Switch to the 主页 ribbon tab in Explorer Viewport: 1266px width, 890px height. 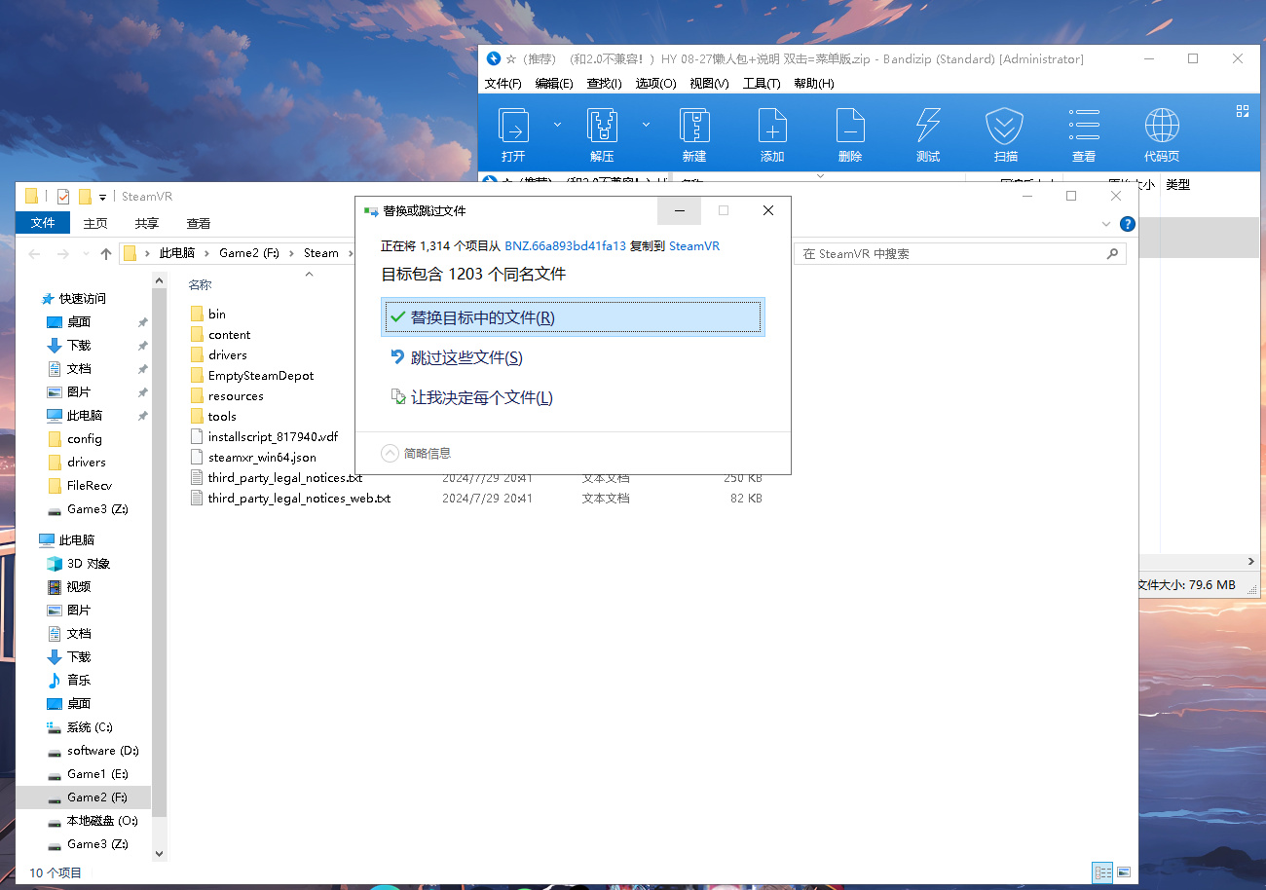95,223
